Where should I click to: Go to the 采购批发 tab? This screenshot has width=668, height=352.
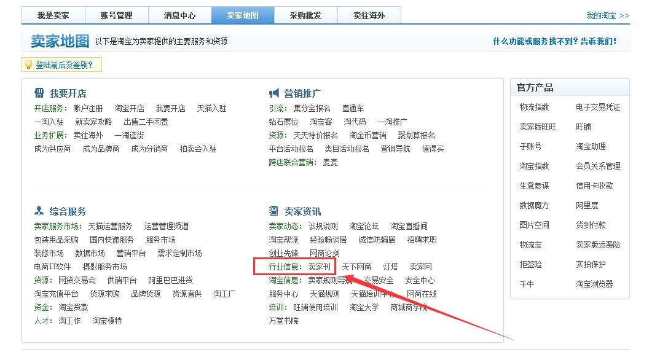(305, 15)
